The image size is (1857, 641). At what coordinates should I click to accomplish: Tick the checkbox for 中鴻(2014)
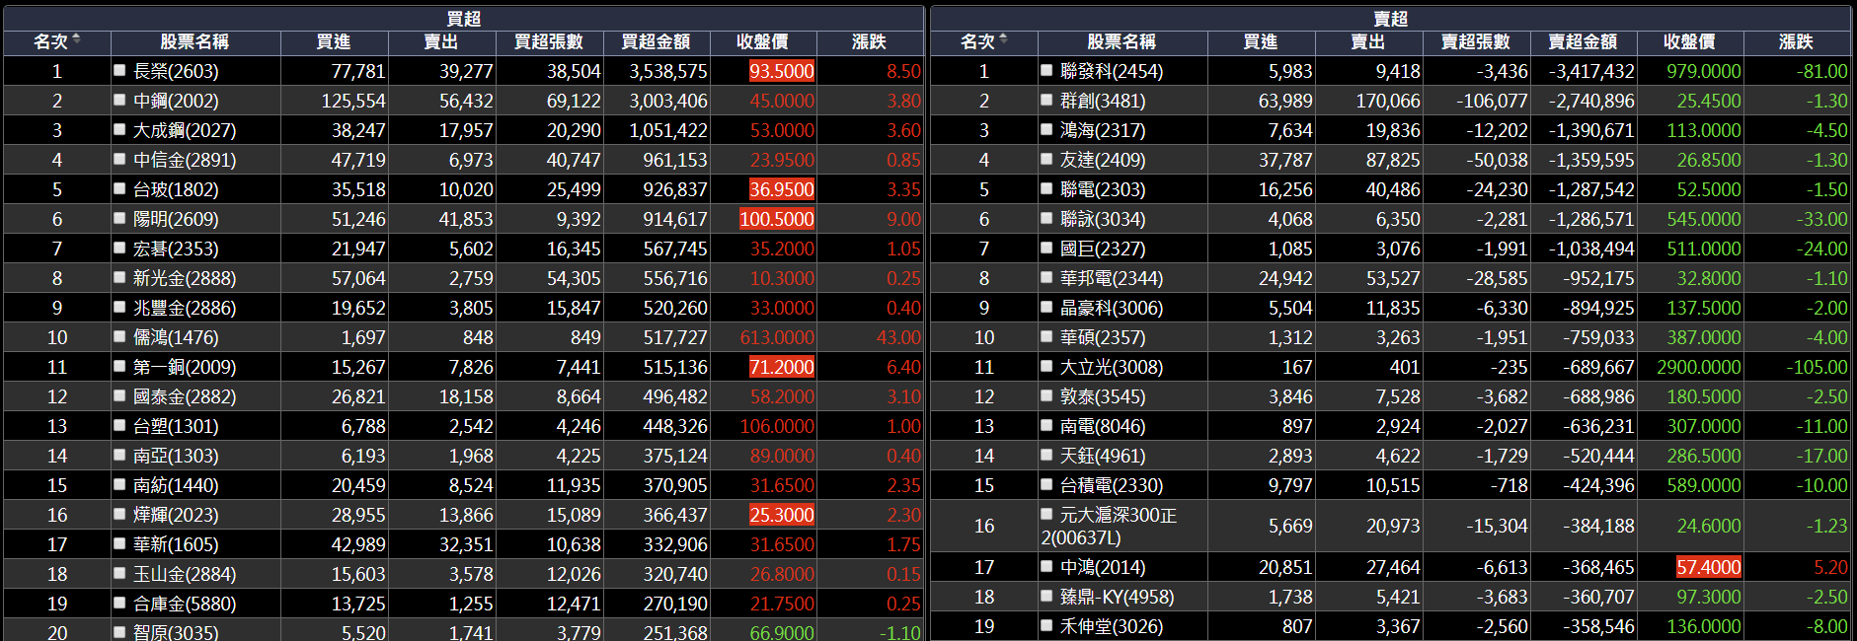1046,567
